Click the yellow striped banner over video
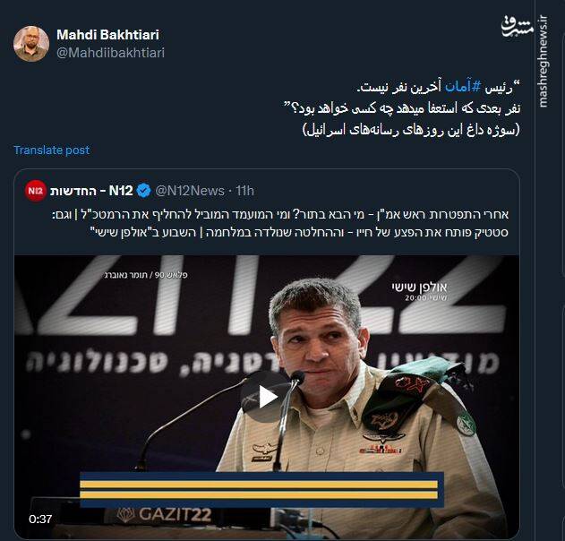Viewport: 565px width, 541px height. pyautogui.click(x=261, y=489)
